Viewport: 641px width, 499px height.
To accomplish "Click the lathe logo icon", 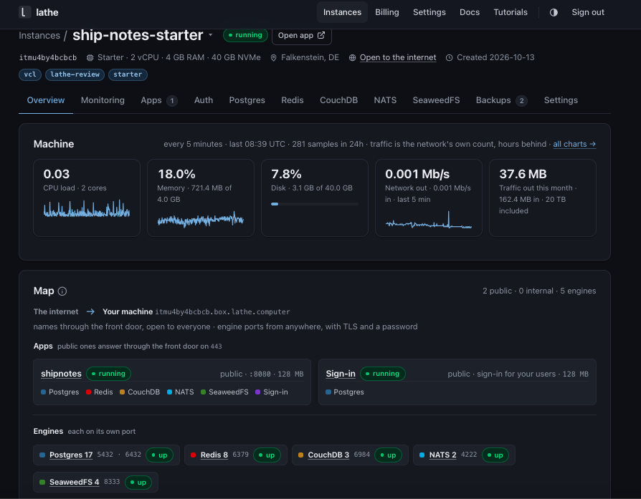I will click(x=24, y=12).
